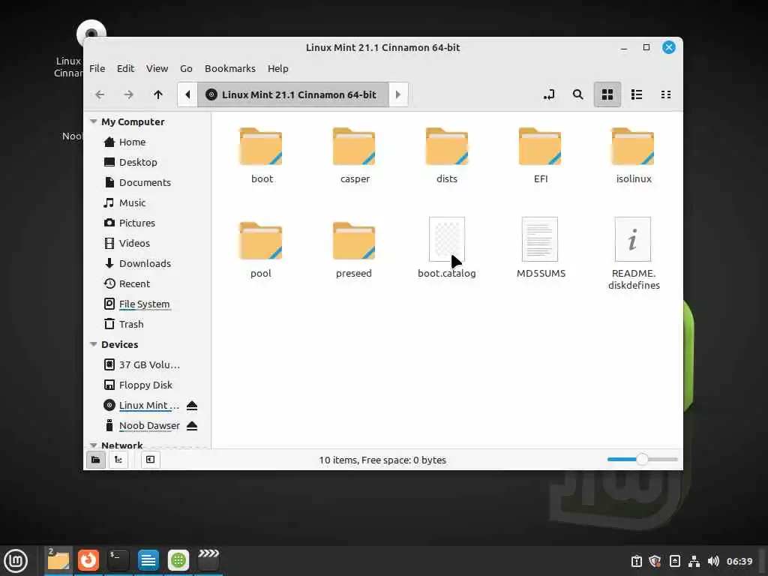Hide the sidebar using status bar button
This screenshot has height=576, width=768.
pyautogui.click(x=150, y=460)
